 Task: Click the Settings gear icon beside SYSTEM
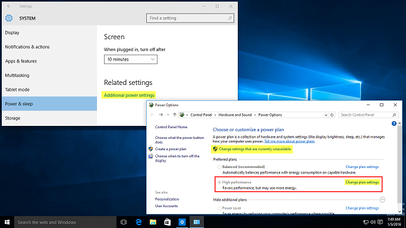click(x=9, y=18)
